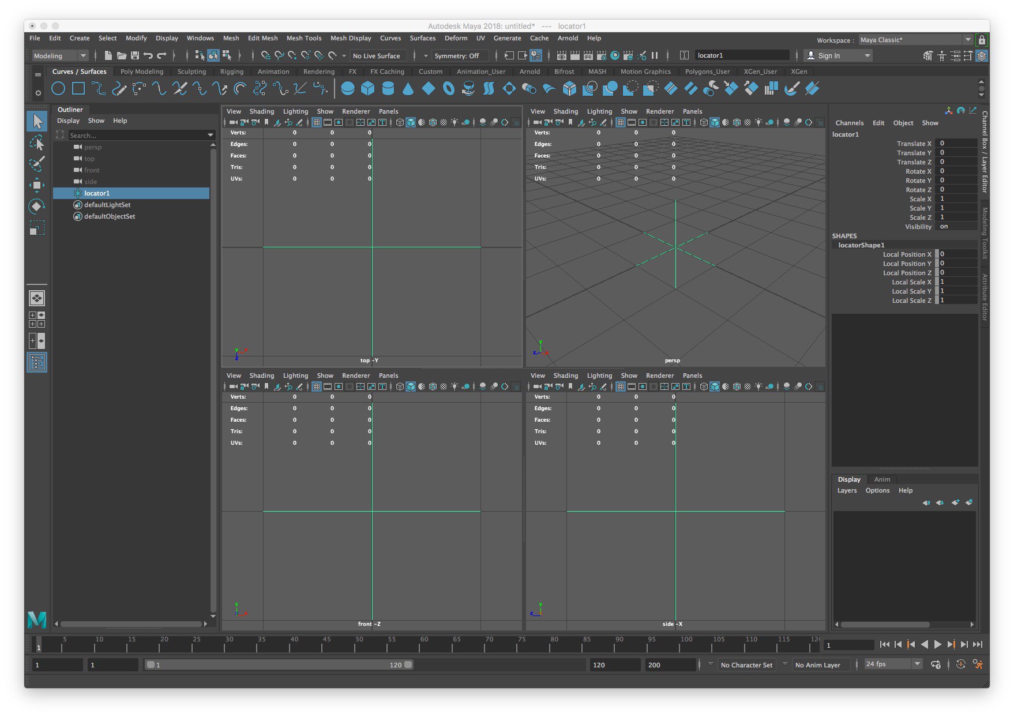Open a scene with the folder icon

point(122,55)
